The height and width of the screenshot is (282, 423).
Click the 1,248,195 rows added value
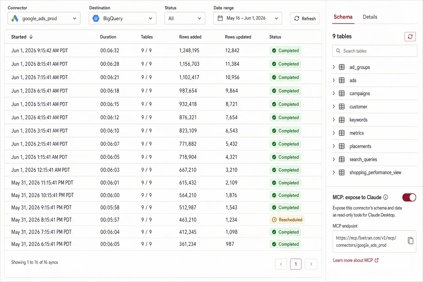189,51
